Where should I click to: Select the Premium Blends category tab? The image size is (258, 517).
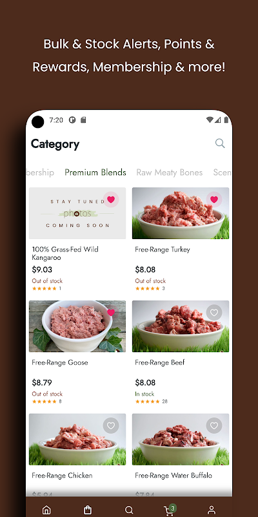click(95, 173)
